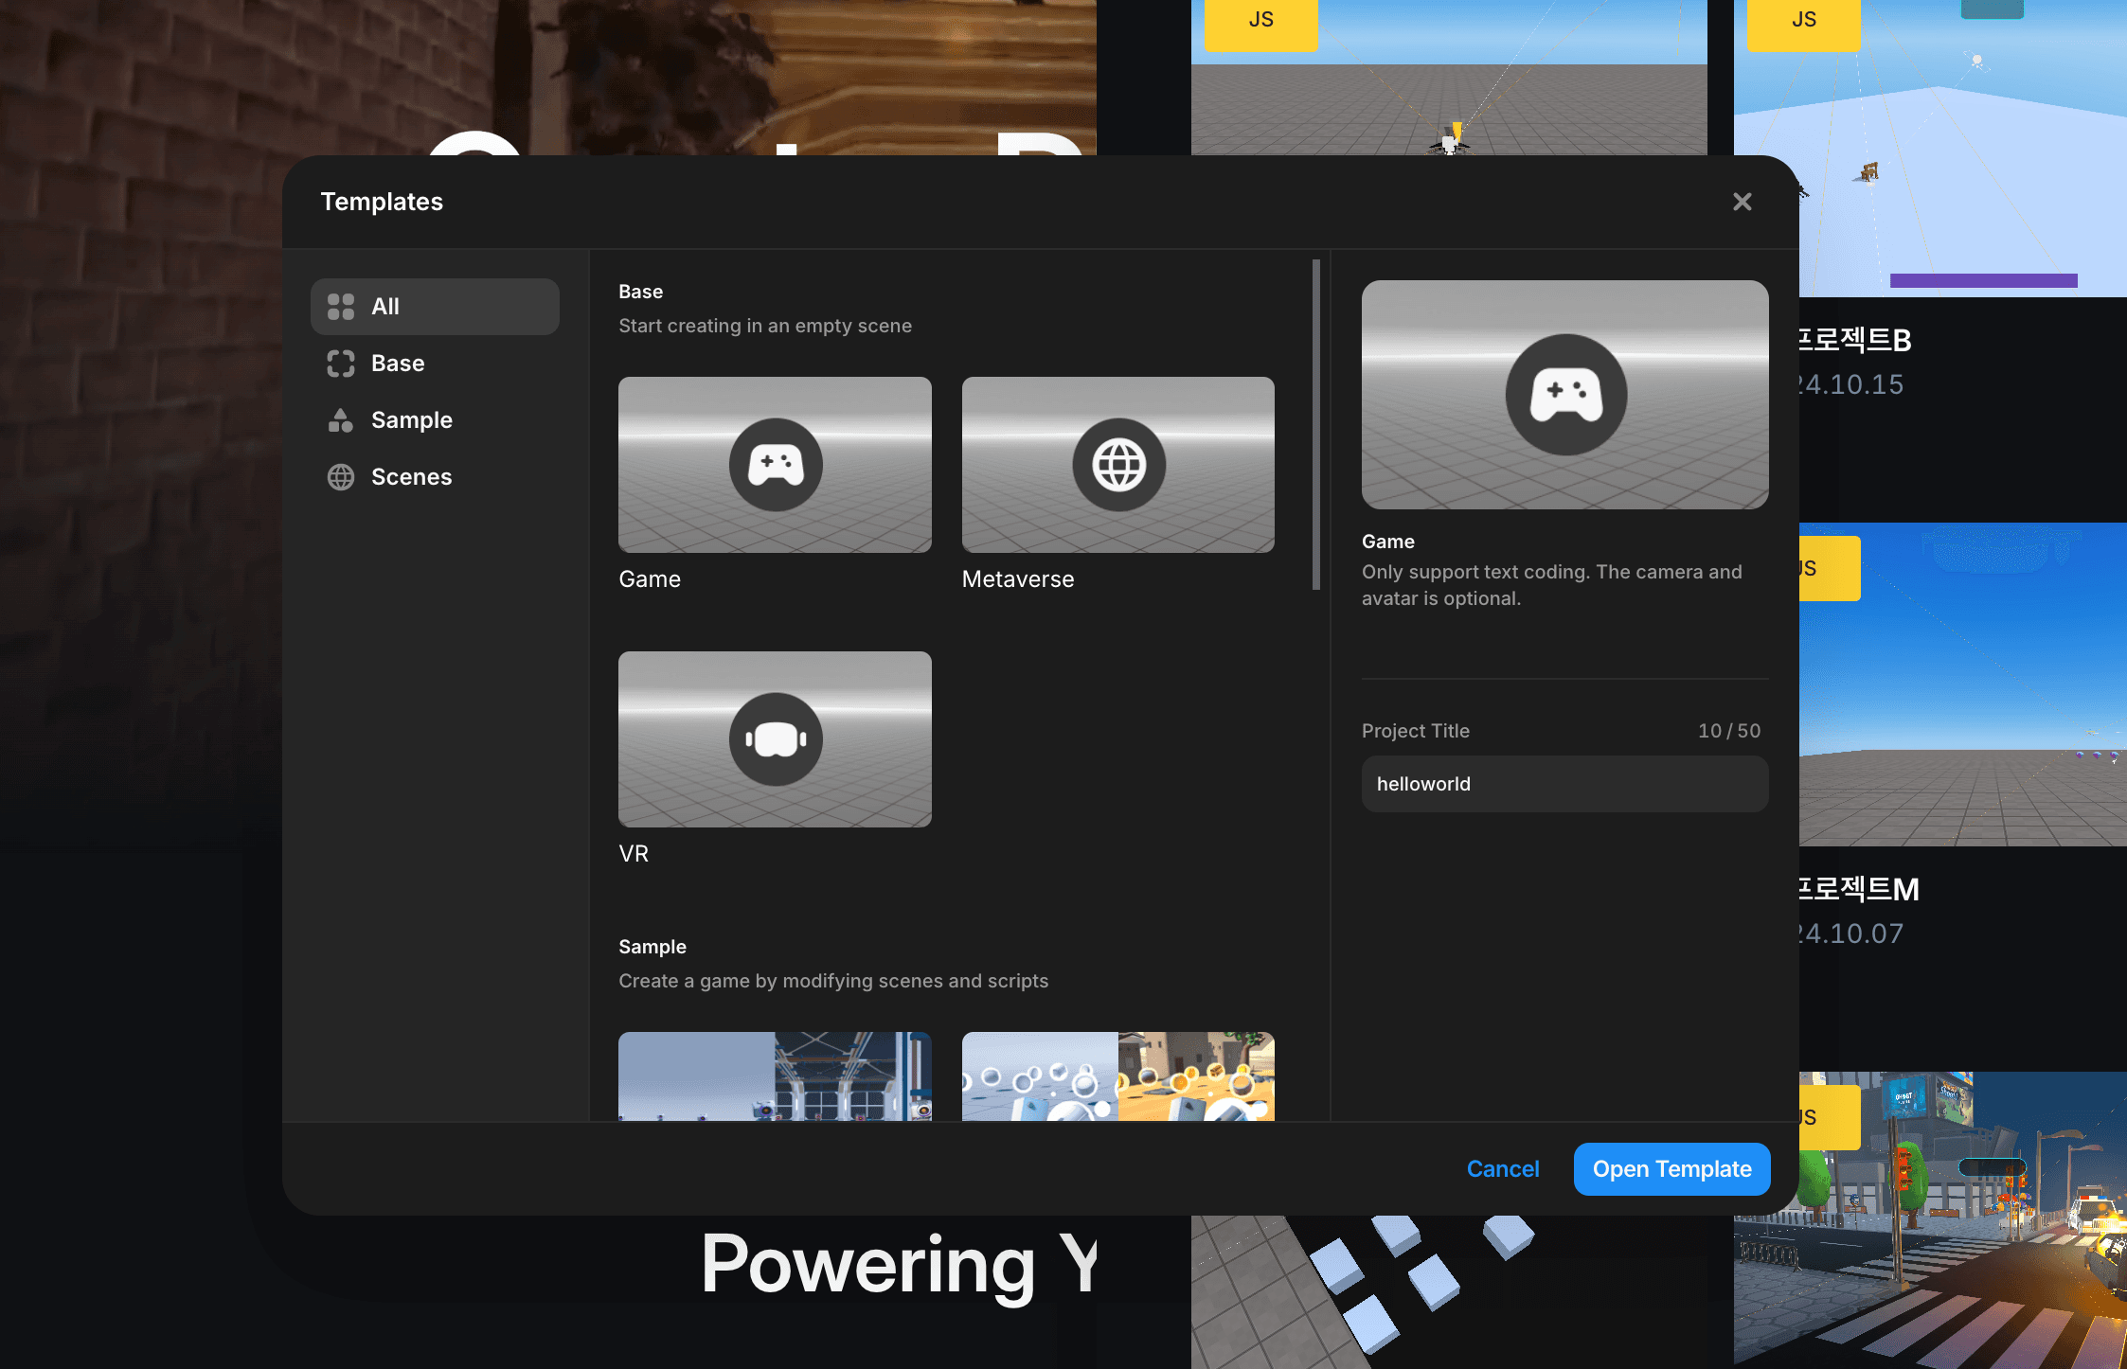Click the VR headset icon

pos(776,739)
